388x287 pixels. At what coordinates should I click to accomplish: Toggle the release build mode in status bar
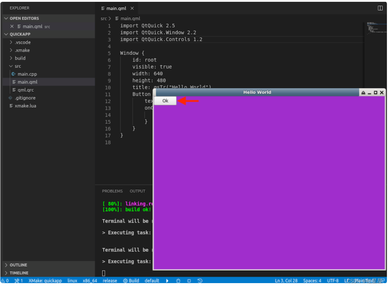(x=110, y=281)
